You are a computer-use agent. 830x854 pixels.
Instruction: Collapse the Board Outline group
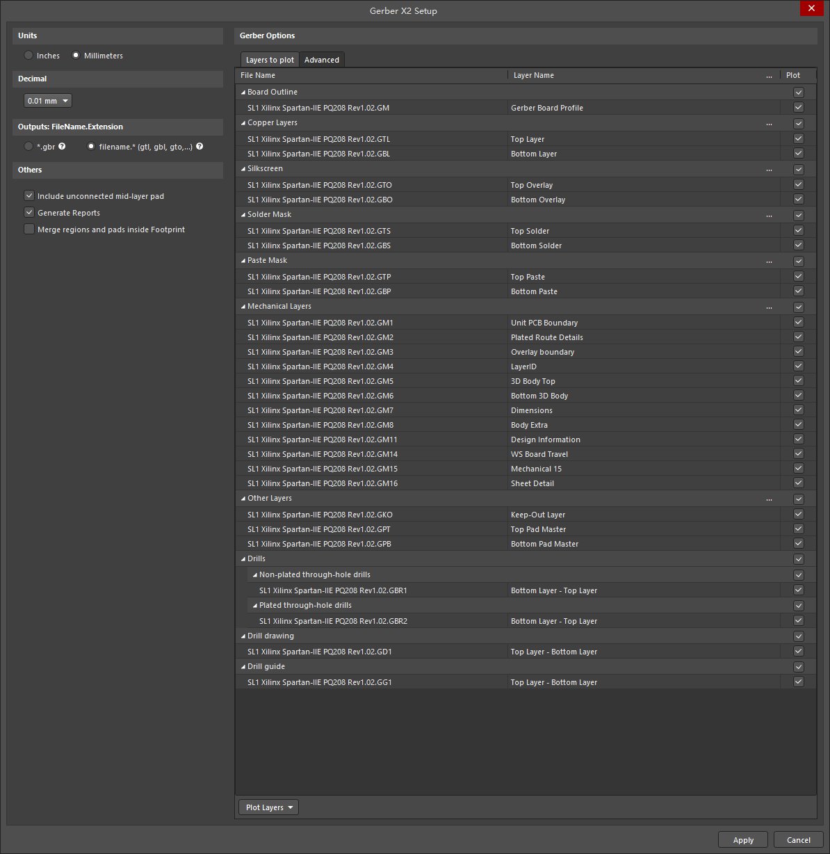click(243, 92)
